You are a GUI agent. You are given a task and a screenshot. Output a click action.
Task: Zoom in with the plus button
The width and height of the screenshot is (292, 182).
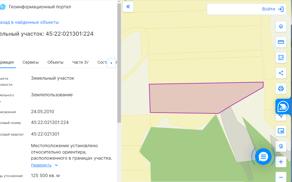(x=281, y=162)
